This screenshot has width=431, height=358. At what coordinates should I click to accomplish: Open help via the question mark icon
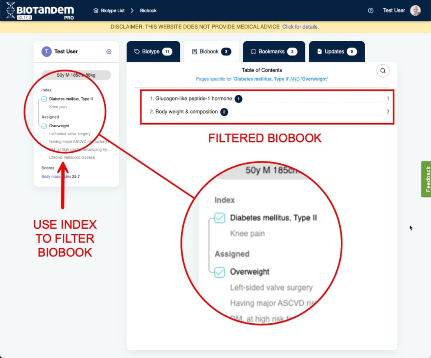(x=370, y=11)
